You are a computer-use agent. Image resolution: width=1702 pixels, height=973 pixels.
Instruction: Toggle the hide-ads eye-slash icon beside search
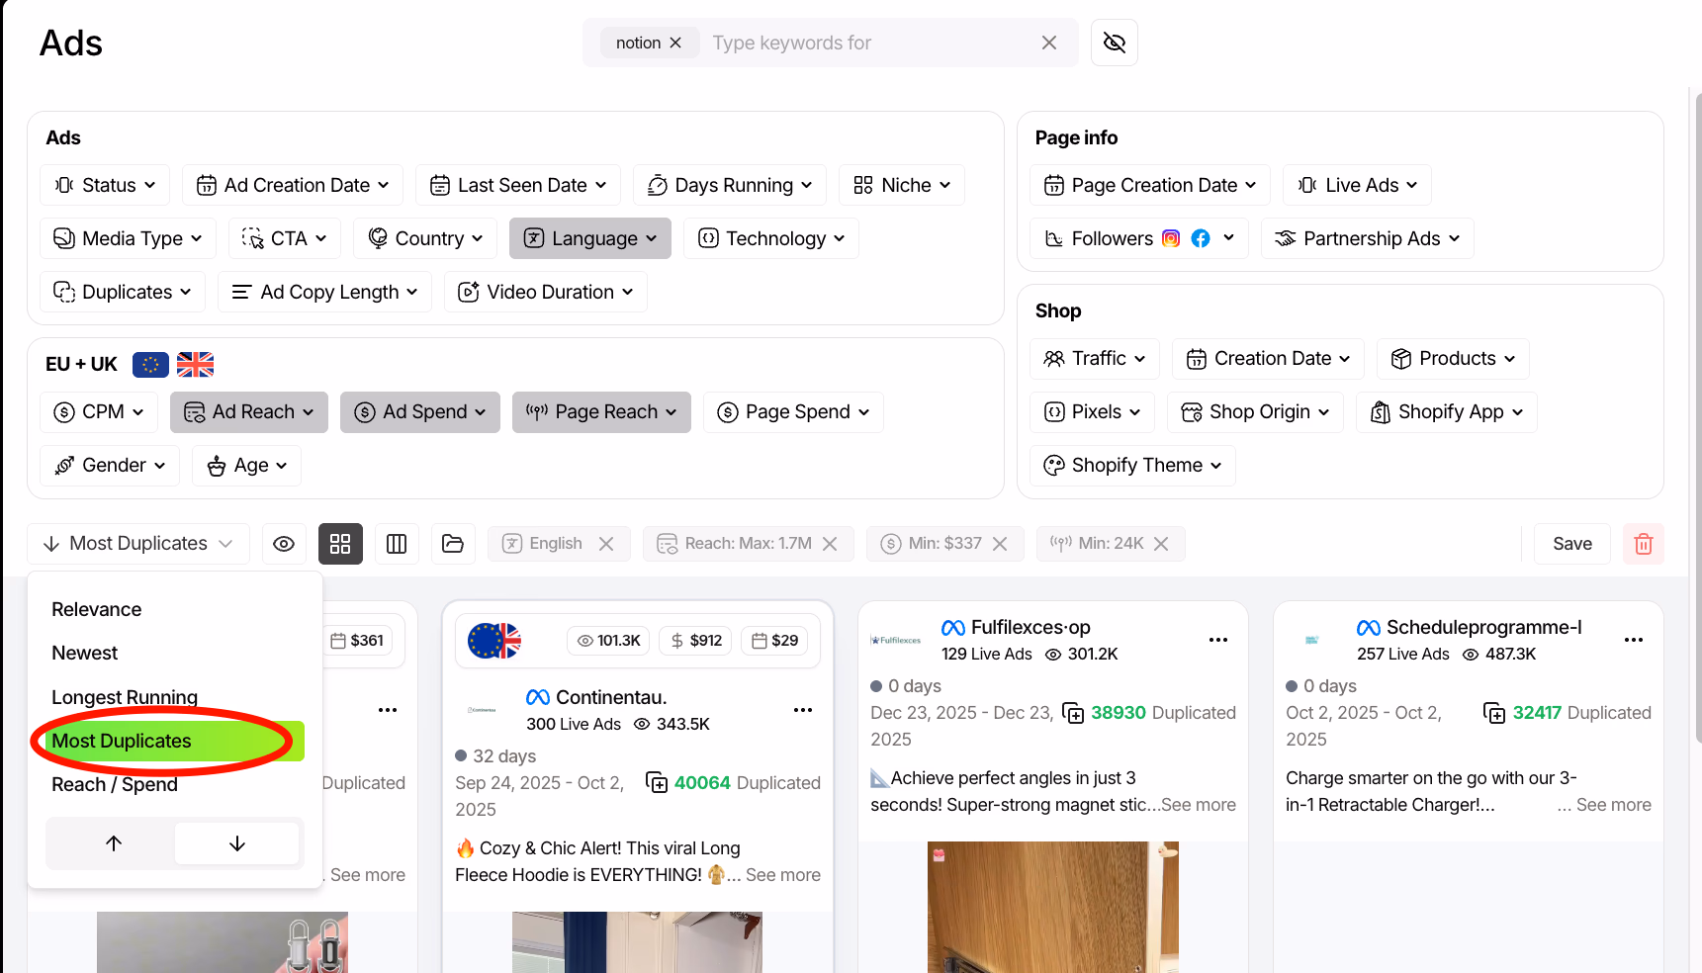pyautogui.click(x=1114, y=43)
